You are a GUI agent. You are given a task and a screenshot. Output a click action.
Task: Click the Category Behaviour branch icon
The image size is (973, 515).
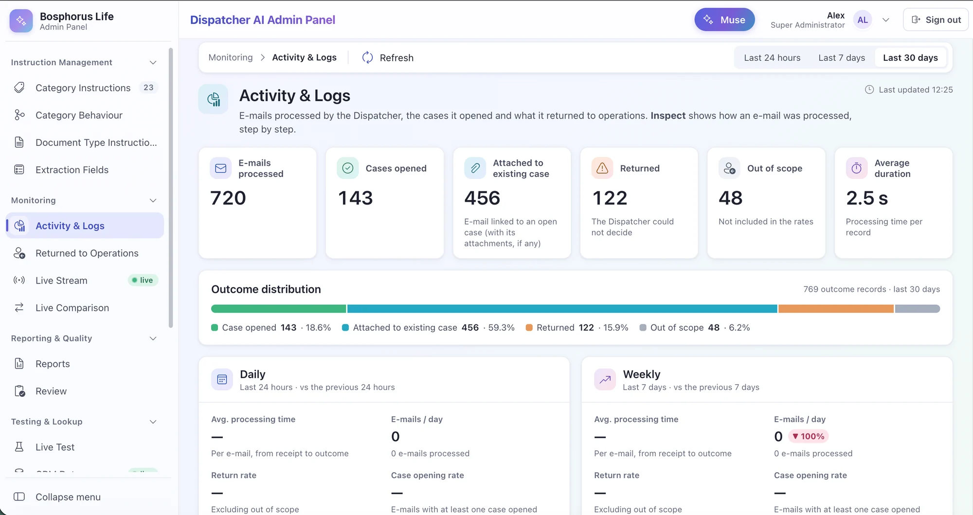pos(19,115)
